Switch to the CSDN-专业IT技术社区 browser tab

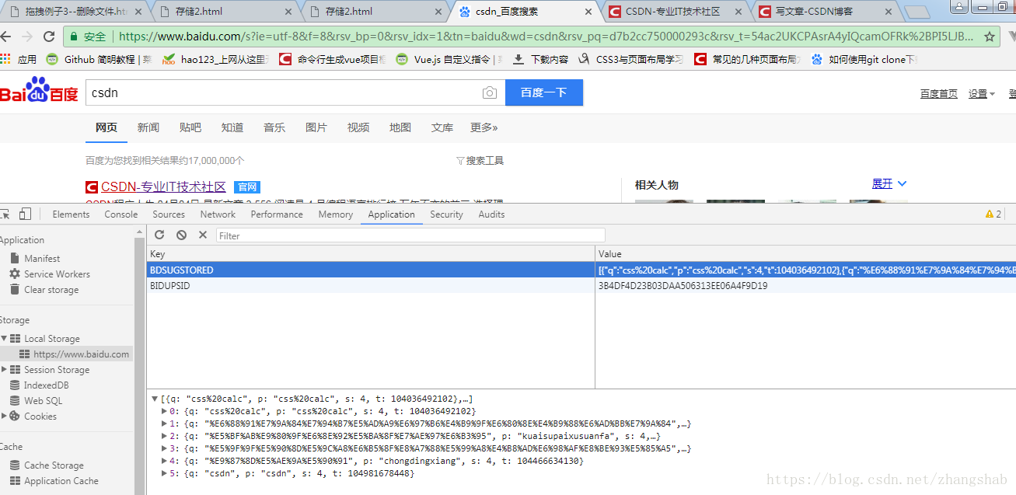(x=672, y=12)
